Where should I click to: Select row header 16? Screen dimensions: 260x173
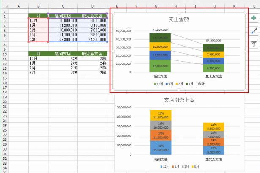pos(5,83)
